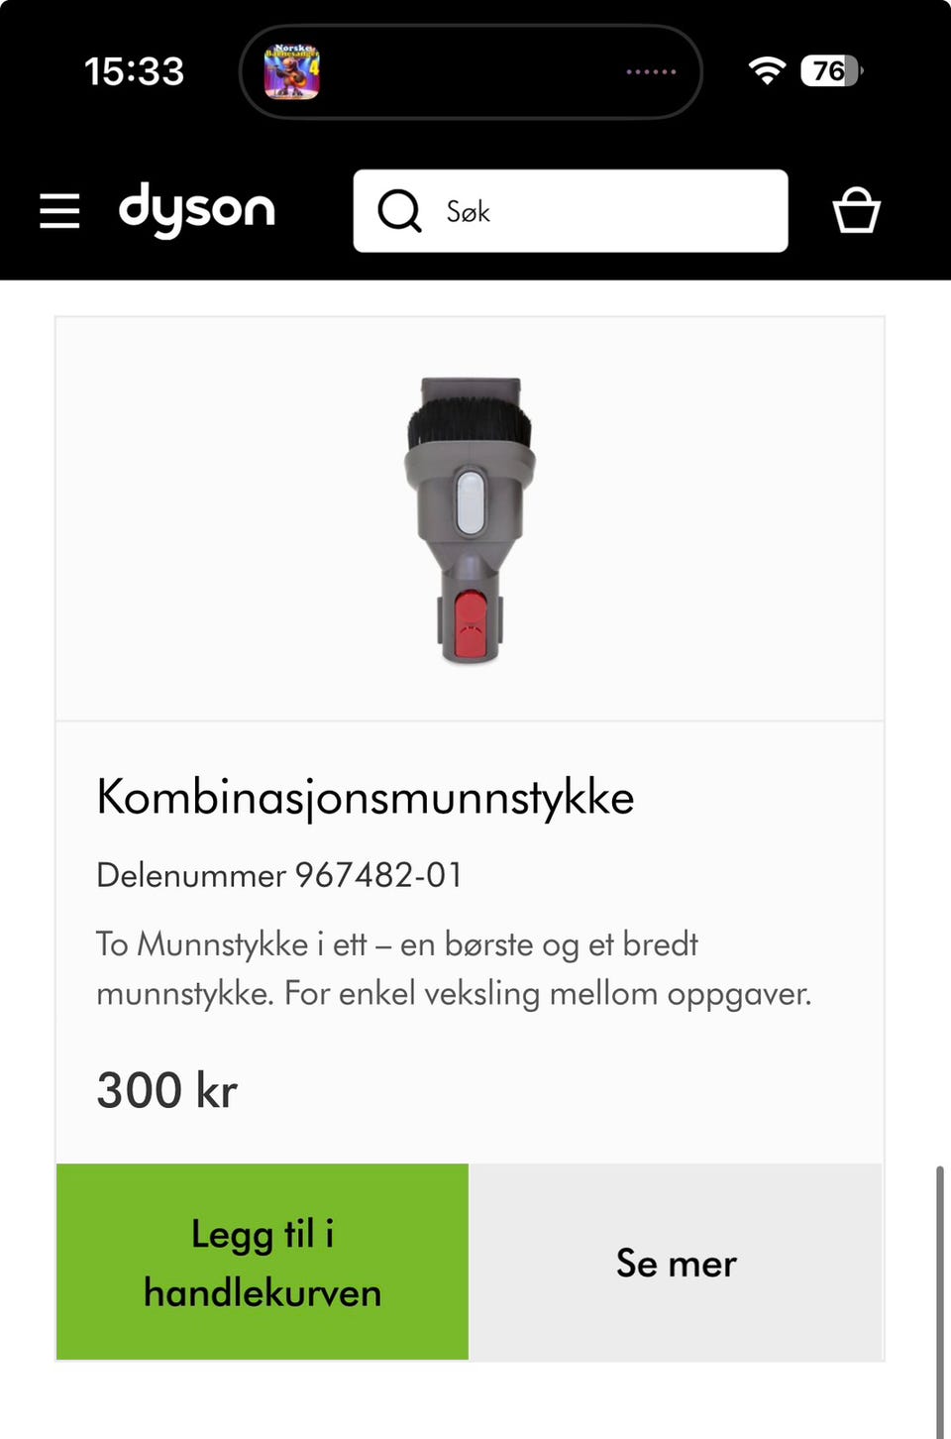Image resolution: width=951 pixels, height=1439 pixels.
Task: Tap the product description paragraph
Action: pyautogui.click(x=454, y=968)
